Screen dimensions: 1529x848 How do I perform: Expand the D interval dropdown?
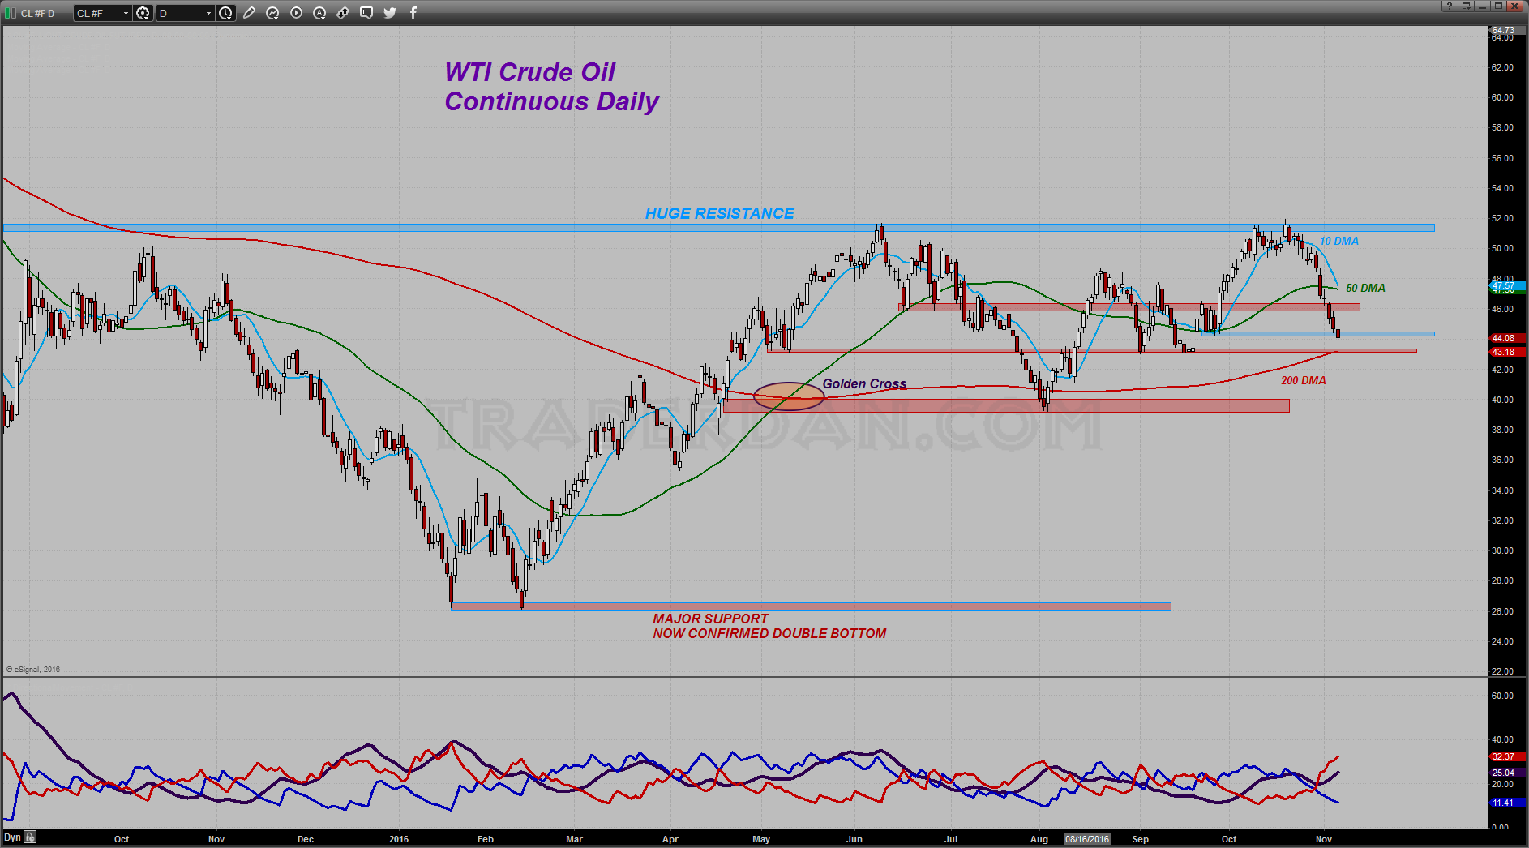click(x=208, y=13)
